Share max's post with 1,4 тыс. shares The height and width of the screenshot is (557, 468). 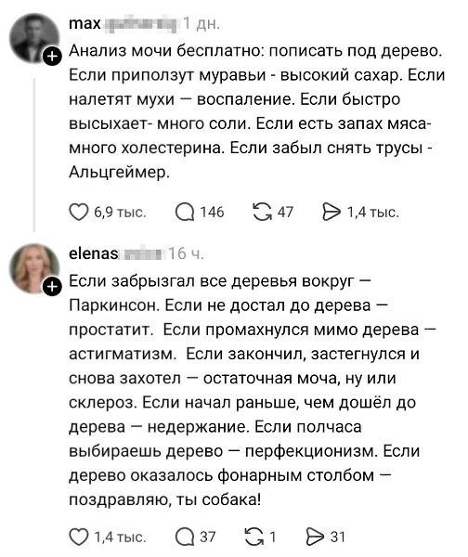click(x=331, y=212)
